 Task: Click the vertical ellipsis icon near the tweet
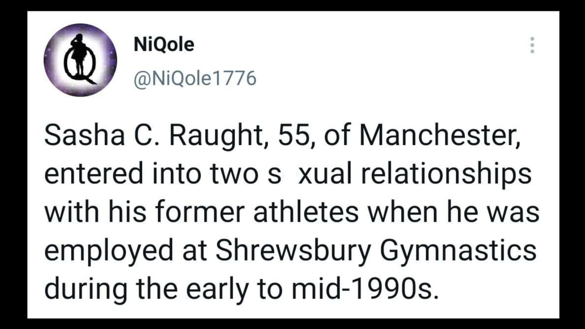pos(532,45)
